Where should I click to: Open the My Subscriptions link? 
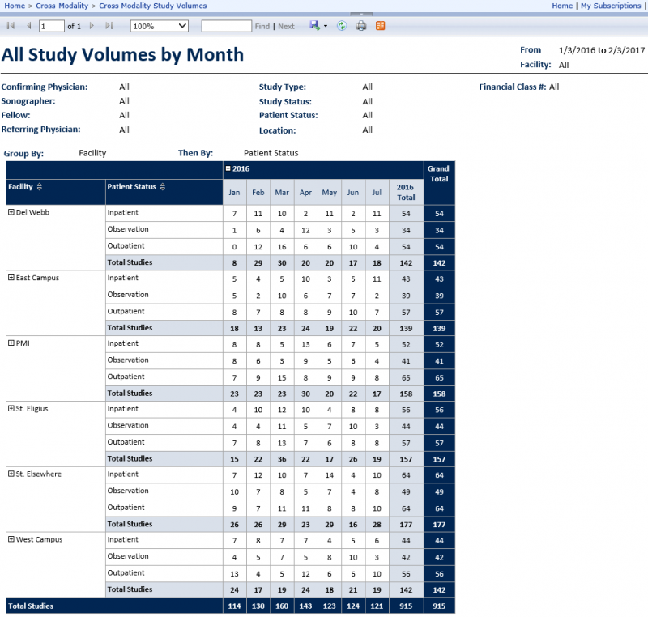(611, 6)
